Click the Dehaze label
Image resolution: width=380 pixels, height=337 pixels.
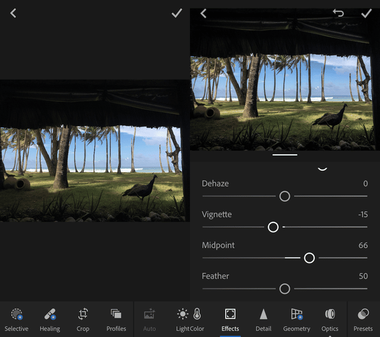215,183
